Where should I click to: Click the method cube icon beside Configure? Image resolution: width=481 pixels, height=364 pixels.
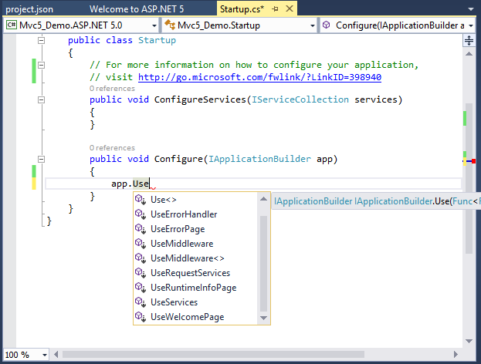pyautogui.click(x=327, y=25)
